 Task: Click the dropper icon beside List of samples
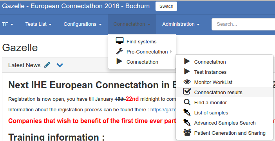(x=187, y=112)
